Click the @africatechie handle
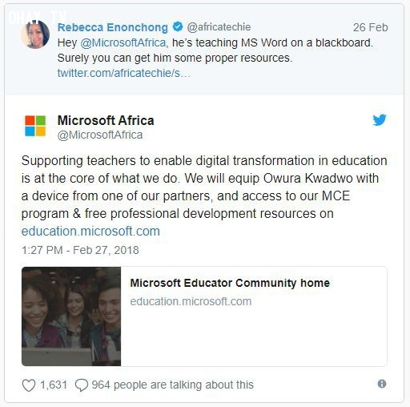This screenshot has width=410, height=407. tap(219, 27)
